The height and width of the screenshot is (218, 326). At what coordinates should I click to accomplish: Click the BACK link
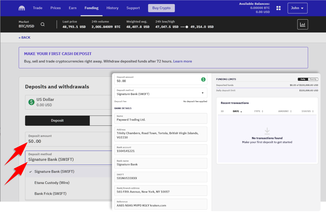pos(24,37)
